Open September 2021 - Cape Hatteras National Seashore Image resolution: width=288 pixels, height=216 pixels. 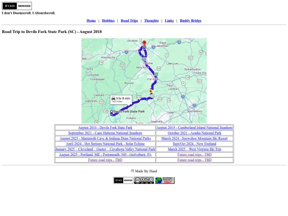click(x=105, y=133)
